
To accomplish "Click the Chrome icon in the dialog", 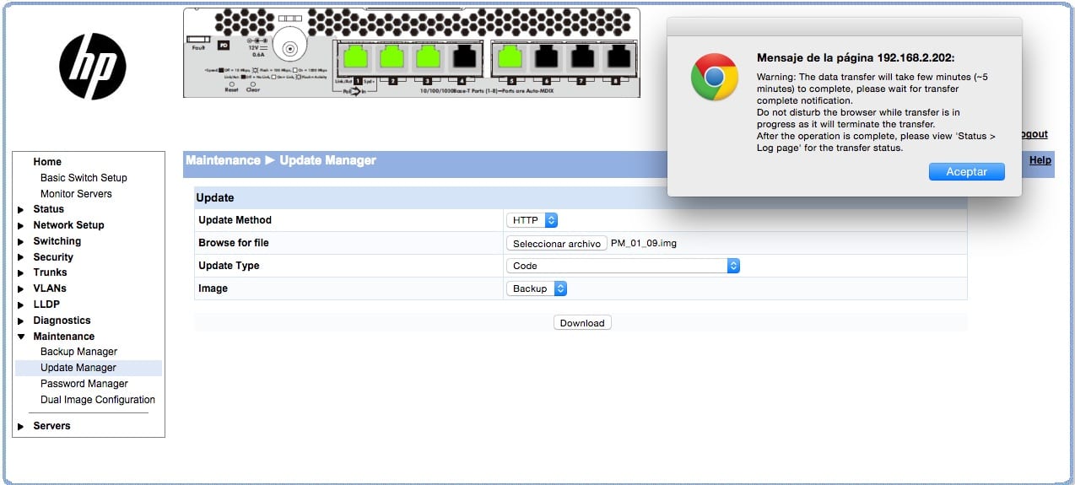I will [714, 77].
